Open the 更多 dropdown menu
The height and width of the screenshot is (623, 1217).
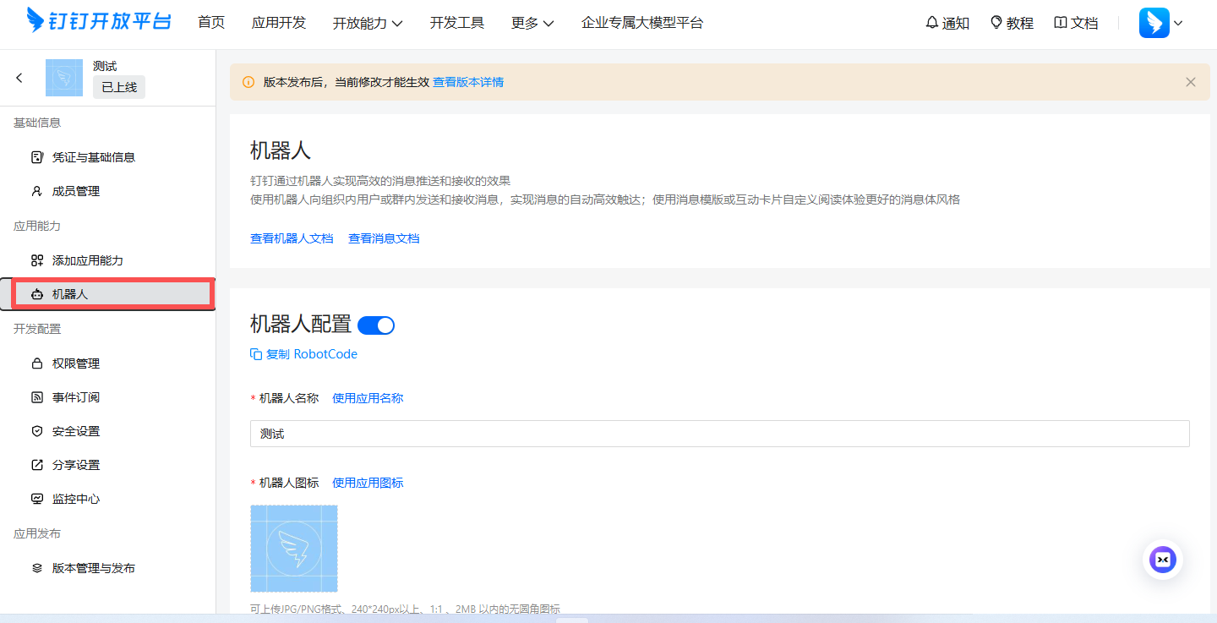532,23
